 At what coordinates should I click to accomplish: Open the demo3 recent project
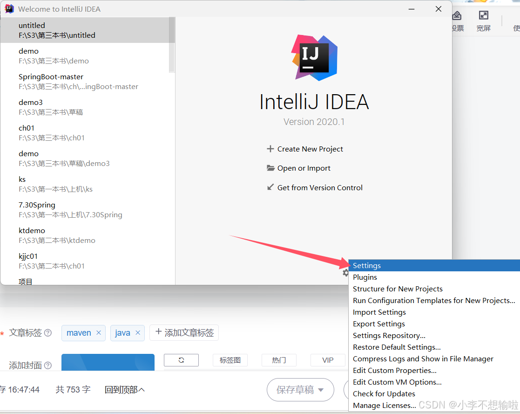tap(85, 107)
